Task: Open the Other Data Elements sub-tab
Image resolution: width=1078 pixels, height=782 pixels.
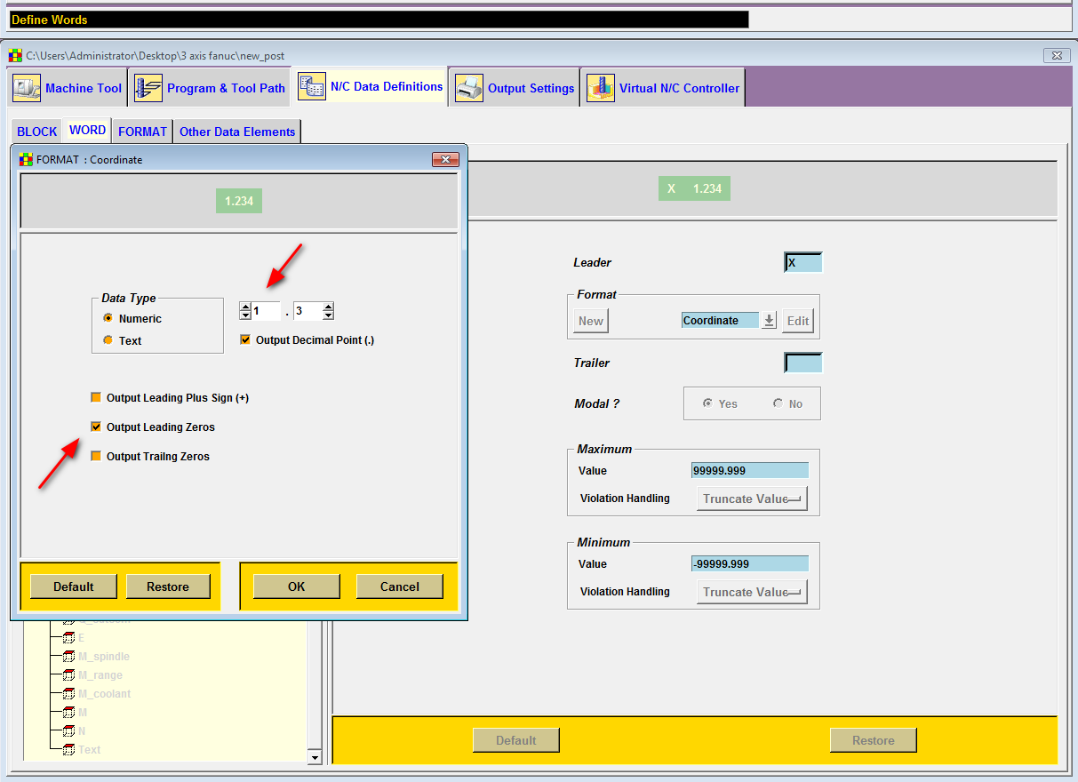Action: (237, 132)
